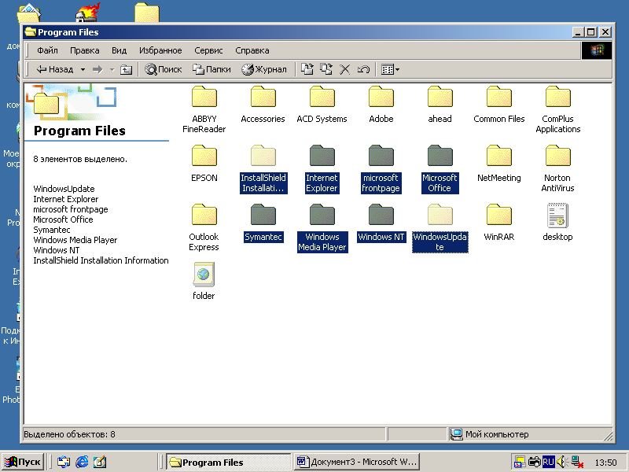Click the Назад back button
This screenshot has height=472, width=629.
55,69
